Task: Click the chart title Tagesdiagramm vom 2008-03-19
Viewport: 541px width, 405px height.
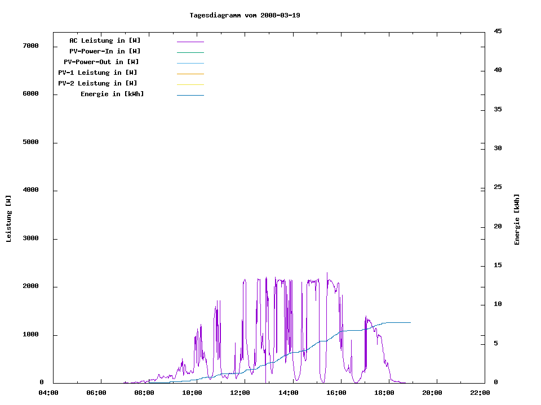Action: tap(245, 15)
